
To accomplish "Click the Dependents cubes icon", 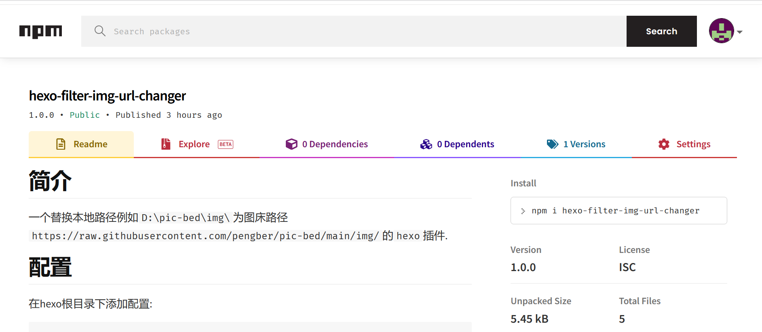I will (426, 144).
